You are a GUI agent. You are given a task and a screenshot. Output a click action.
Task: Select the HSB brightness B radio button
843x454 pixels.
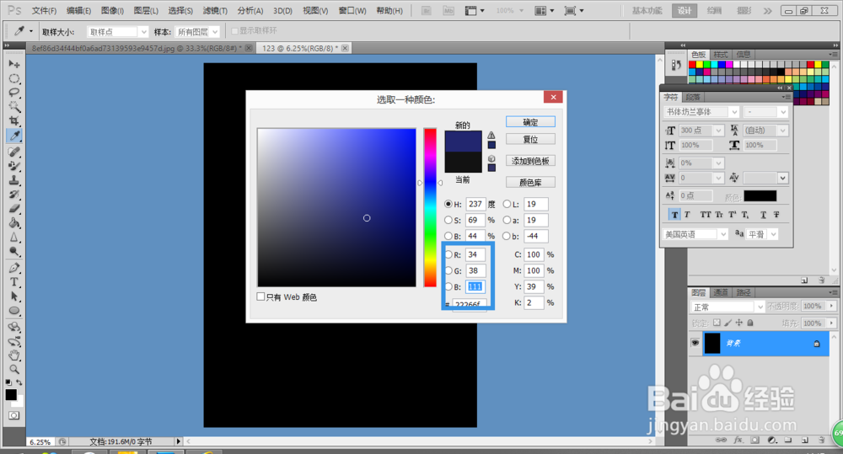coord(448,236)
